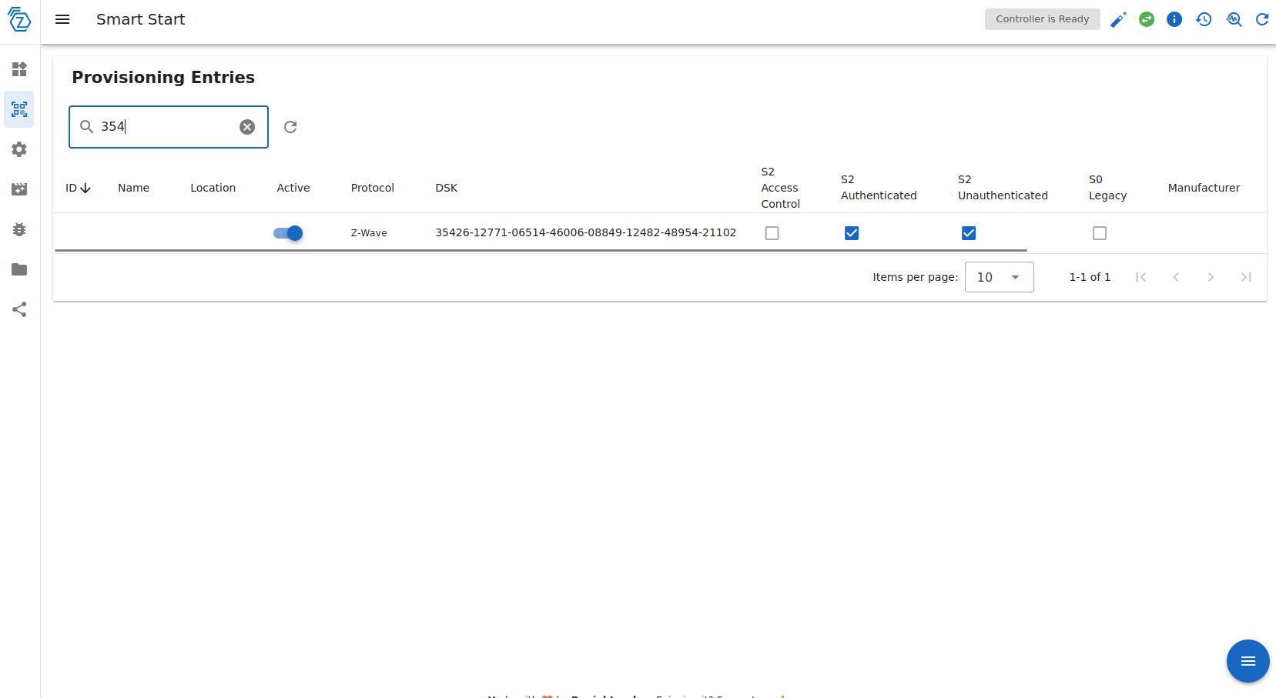The image size is (1276, 698).
Task: Open the hamburger navigation menu
Action: (62, 19)
